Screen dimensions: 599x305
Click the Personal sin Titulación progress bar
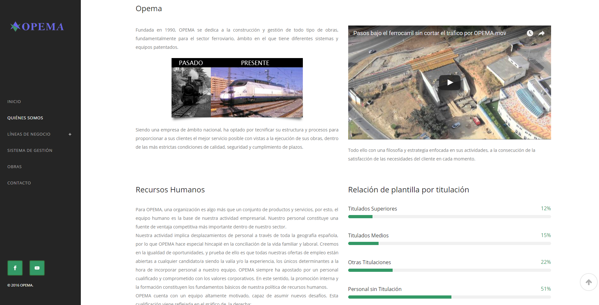click(x=449, y=297)
